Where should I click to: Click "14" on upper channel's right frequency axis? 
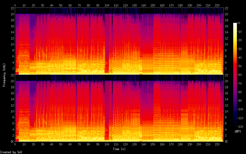pos(226,32)
